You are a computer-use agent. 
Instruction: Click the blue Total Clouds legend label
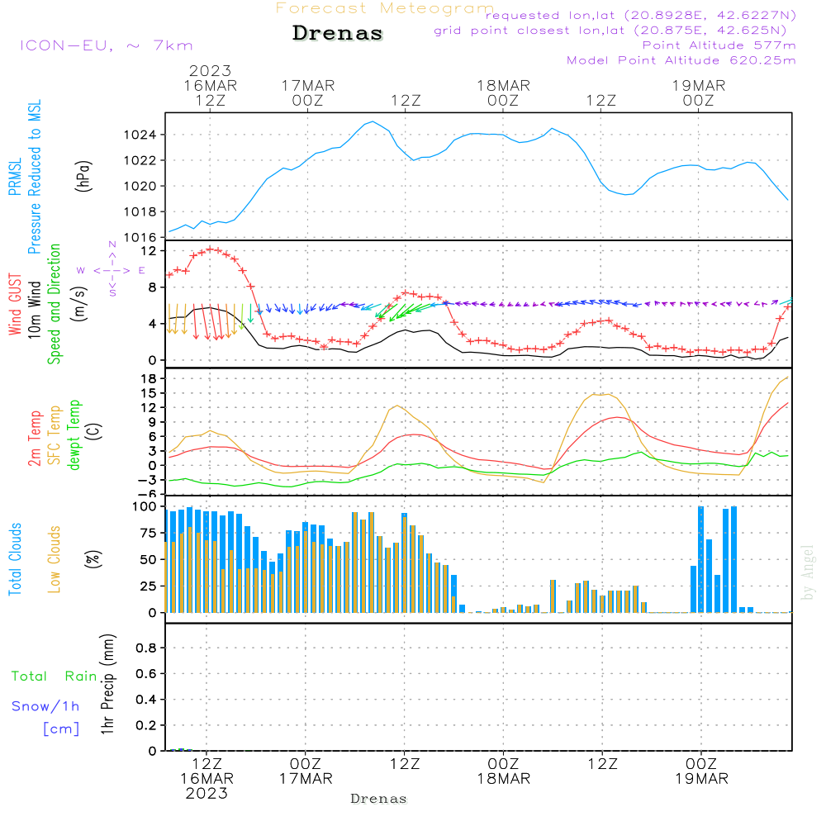click(15, 559)
